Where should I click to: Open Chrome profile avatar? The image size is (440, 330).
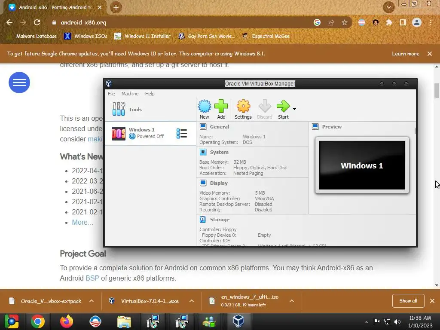pos(417,22)
